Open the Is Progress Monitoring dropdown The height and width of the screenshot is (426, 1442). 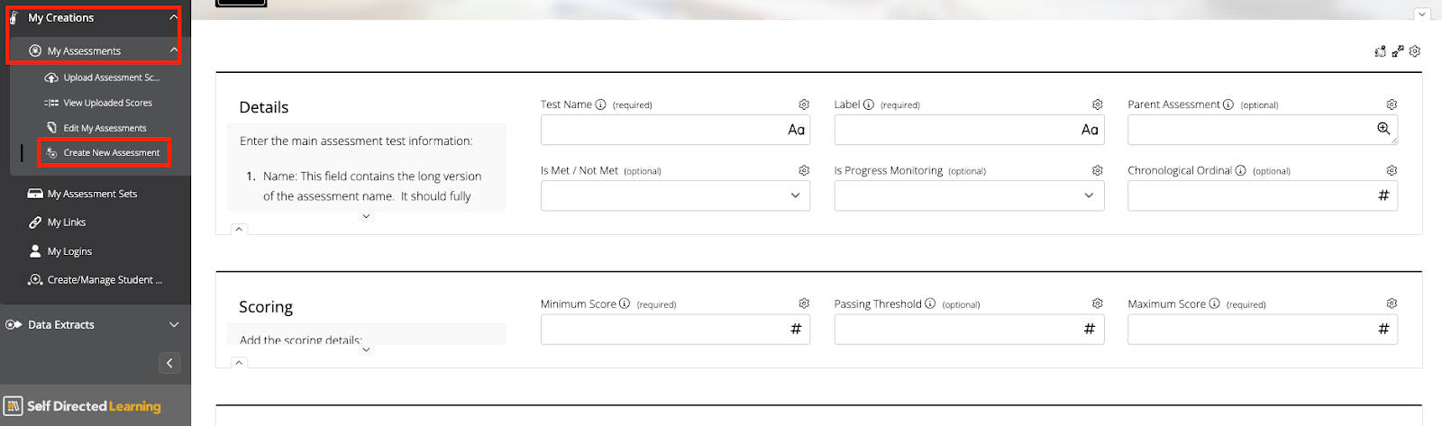(x=969, y=195)
